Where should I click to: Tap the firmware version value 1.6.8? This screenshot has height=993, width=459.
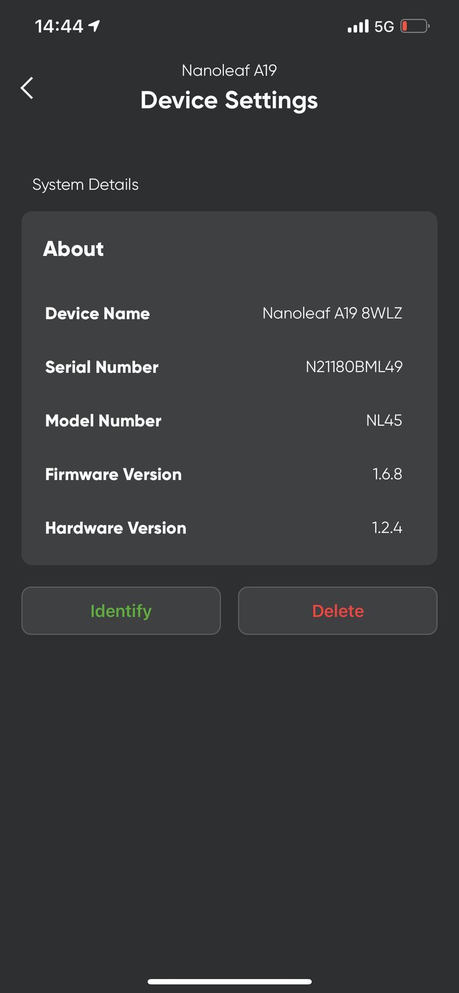pos(387,474)
